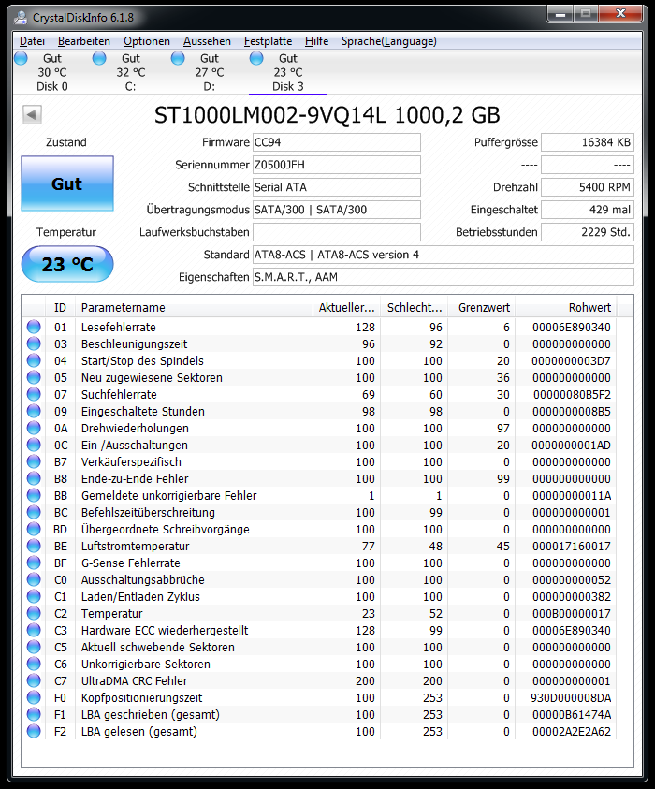
Task: Click the Eigenschaften field S.M.A.R.T., AAM
Action: (x=444, y=277)
